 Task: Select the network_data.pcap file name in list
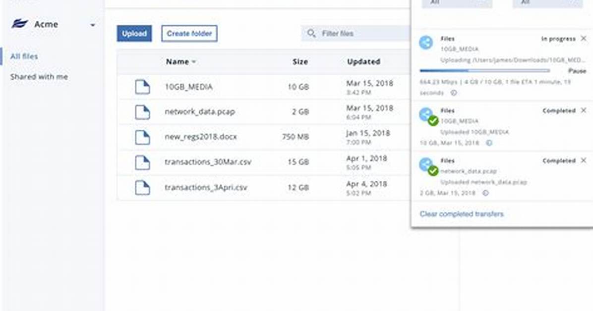click(200, 112)
